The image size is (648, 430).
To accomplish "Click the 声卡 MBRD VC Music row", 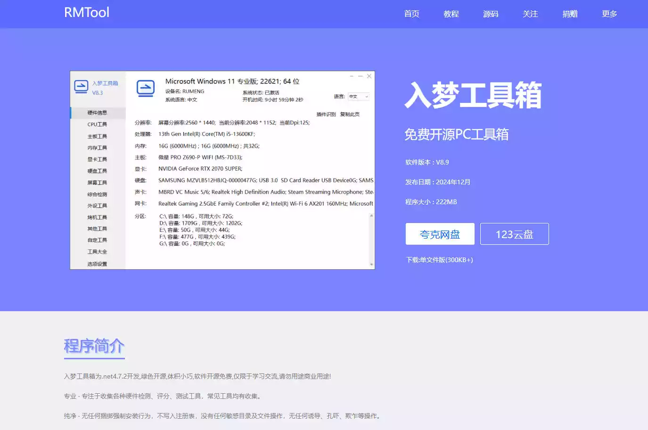I will [x=254, y=192].
